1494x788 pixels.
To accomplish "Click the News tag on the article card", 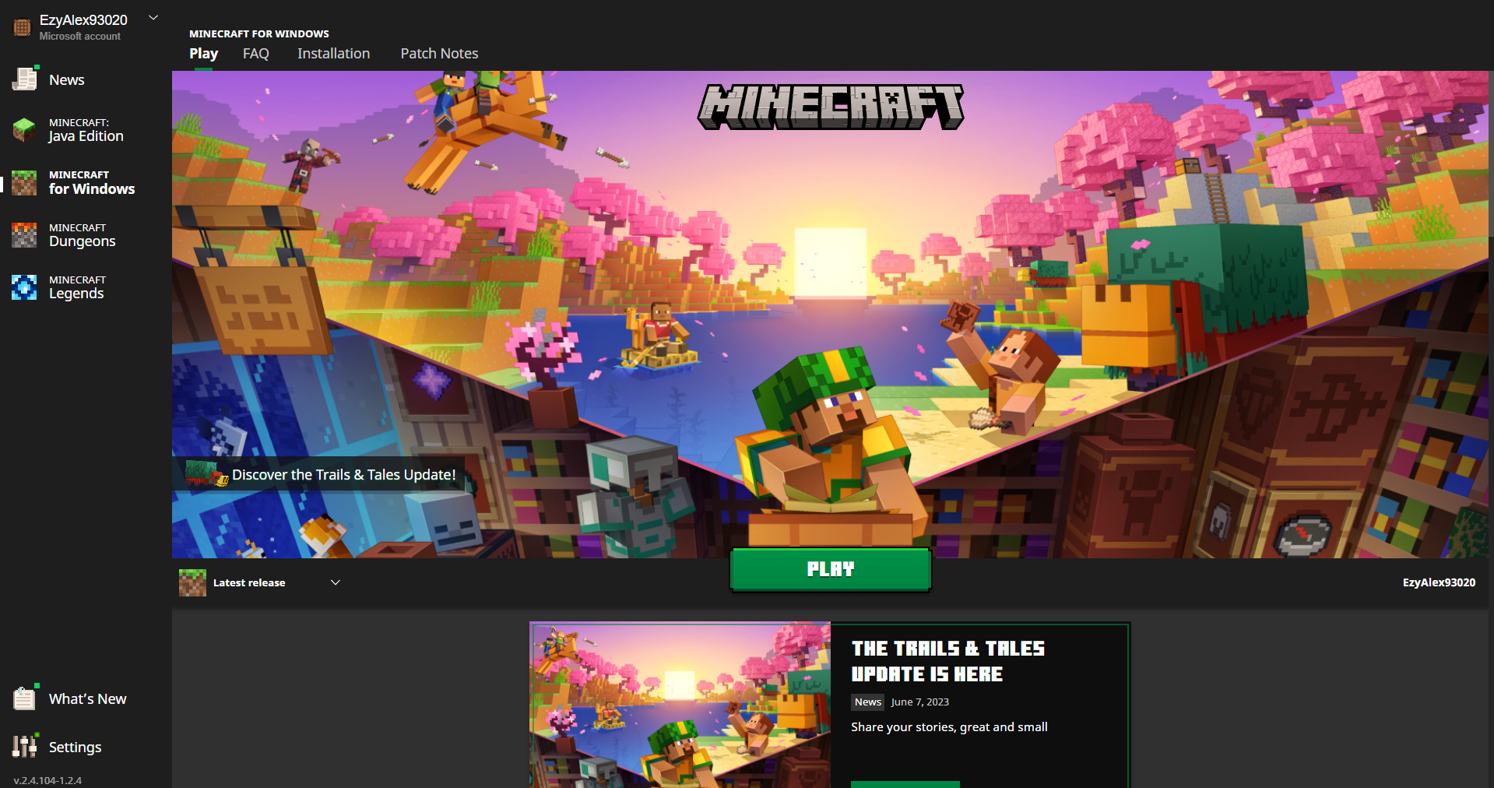I will [x=867, y=702].
